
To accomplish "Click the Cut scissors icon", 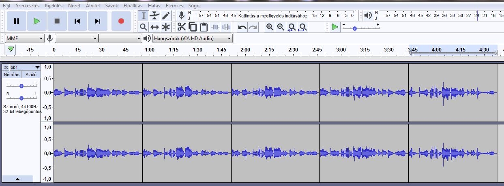I will [181, 27].
